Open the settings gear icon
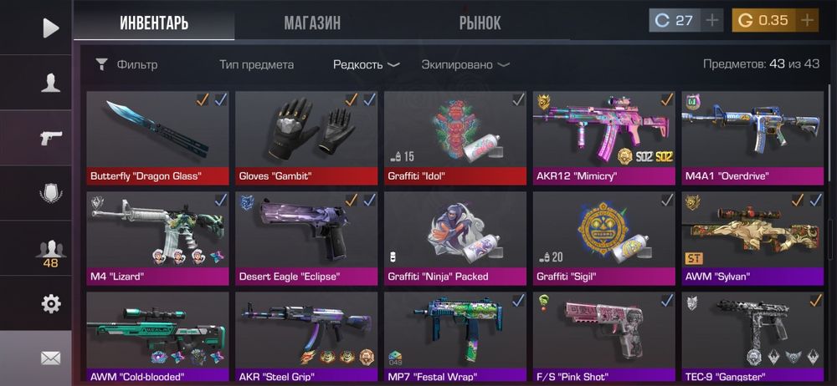 coord(51,303)
